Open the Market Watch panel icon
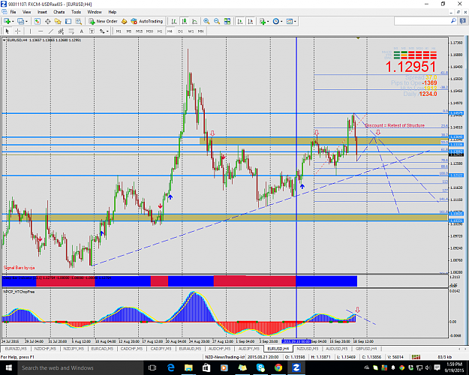Viewport: 469px width, 375px height. pyautogui.click(x=38, y=21)
